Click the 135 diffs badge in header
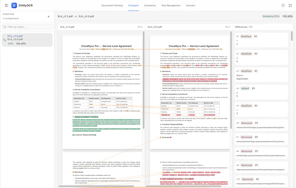Screen dimensions: 296x188 287,16
